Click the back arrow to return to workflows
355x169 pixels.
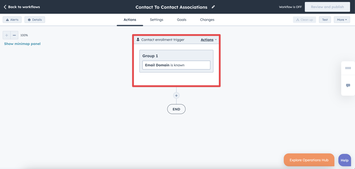(5, 7)
